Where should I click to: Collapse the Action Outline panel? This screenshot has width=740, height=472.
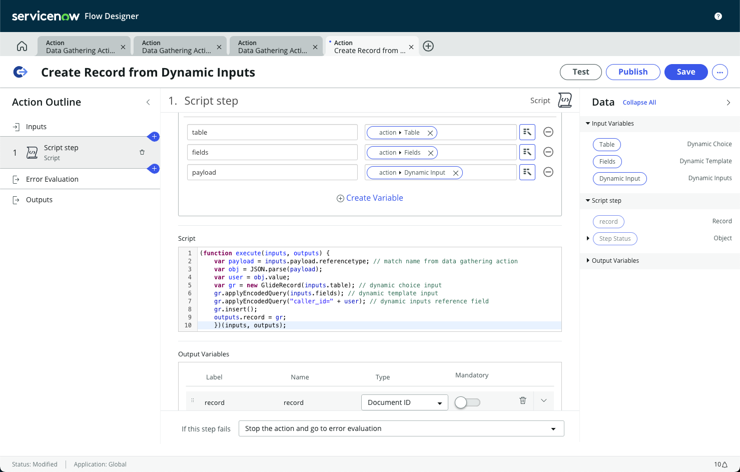pyautogui.click(x=148, y=102)
